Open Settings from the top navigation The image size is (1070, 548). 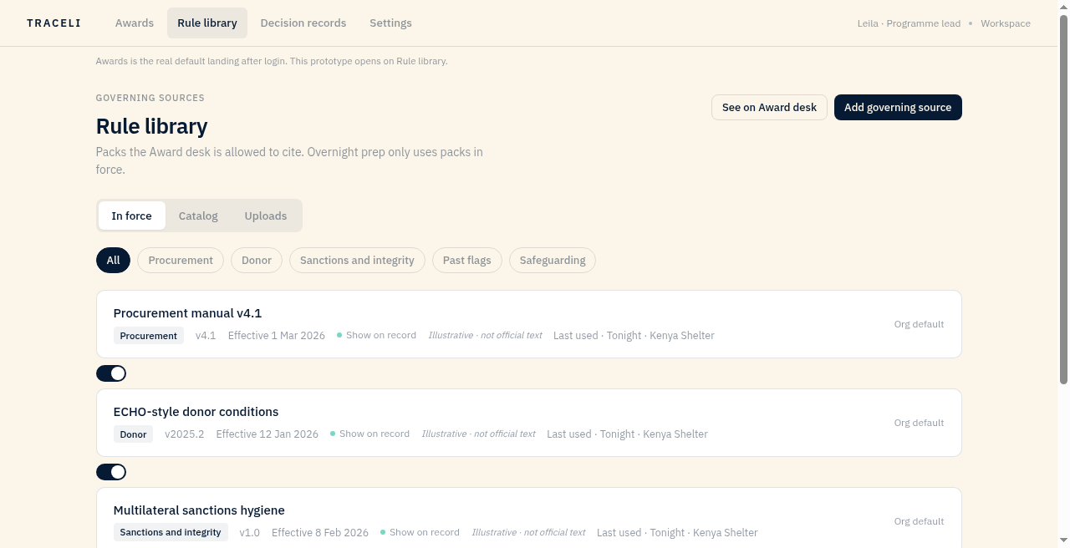390,23
